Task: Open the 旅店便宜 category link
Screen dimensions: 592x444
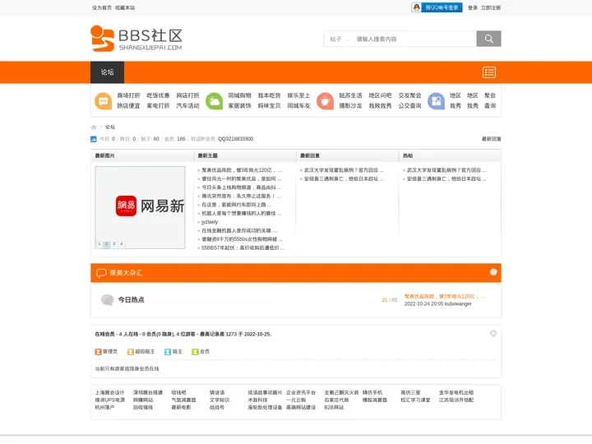Action: tap(128, 106)
